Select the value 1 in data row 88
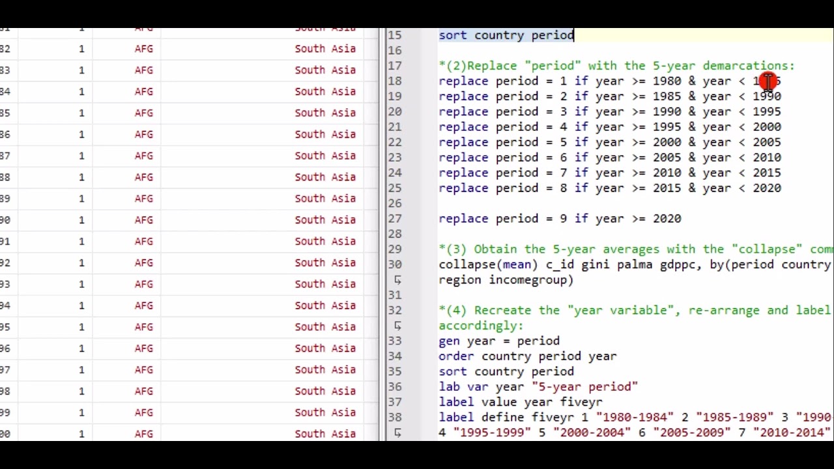 pos(81,177)
